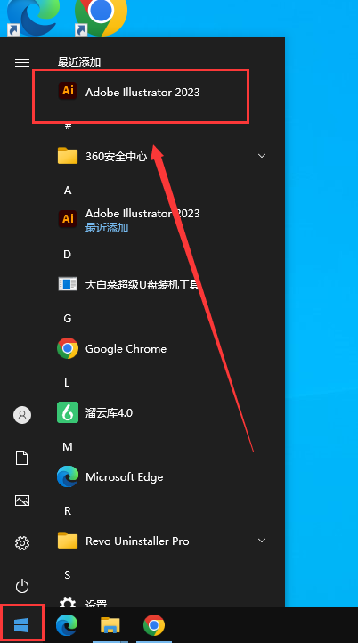This screenshot has height=643, width=358.
Task: Expand the Start menu hamburger button
Action: point(22,62)
